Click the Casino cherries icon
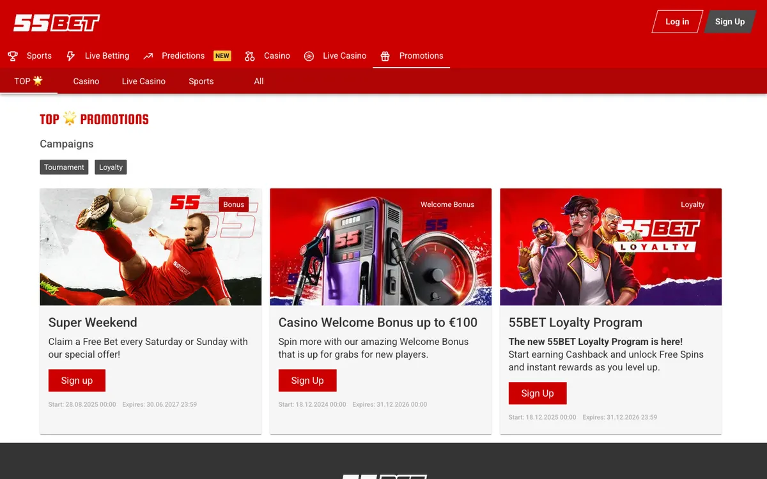 250,56
